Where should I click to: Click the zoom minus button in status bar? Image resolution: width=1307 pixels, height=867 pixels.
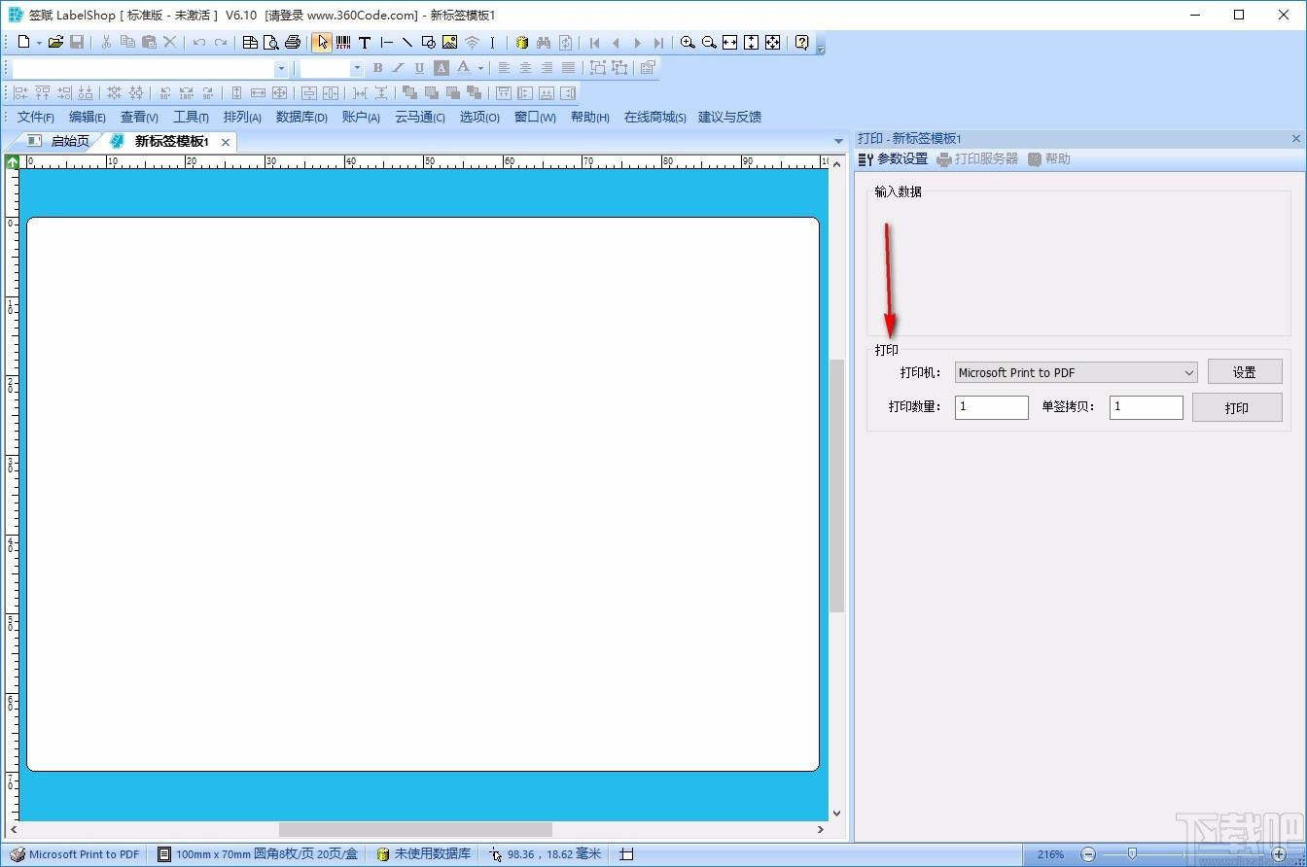1088,854
